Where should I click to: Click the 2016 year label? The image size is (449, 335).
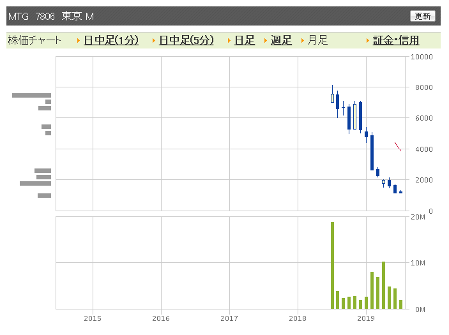tap(161, 318)
